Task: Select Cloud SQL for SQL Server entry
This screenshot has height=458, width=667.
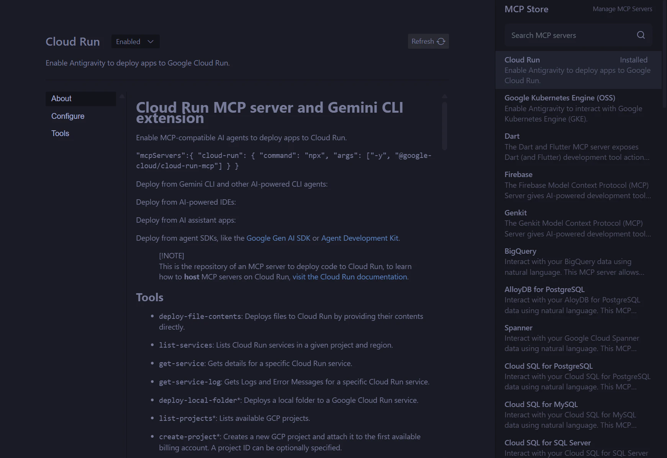Action: pos(578,447)
